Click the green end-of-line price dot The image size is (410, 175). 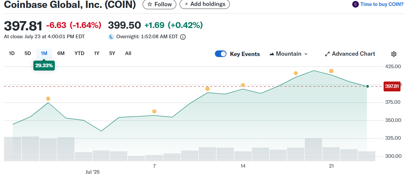pyautogui.click(x=367, y=86)
